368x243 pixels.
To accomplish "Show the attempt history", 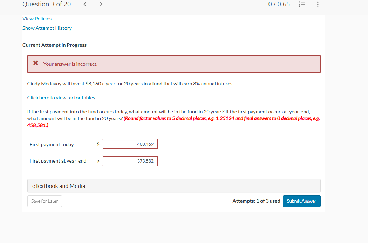I will click(47, 28).
